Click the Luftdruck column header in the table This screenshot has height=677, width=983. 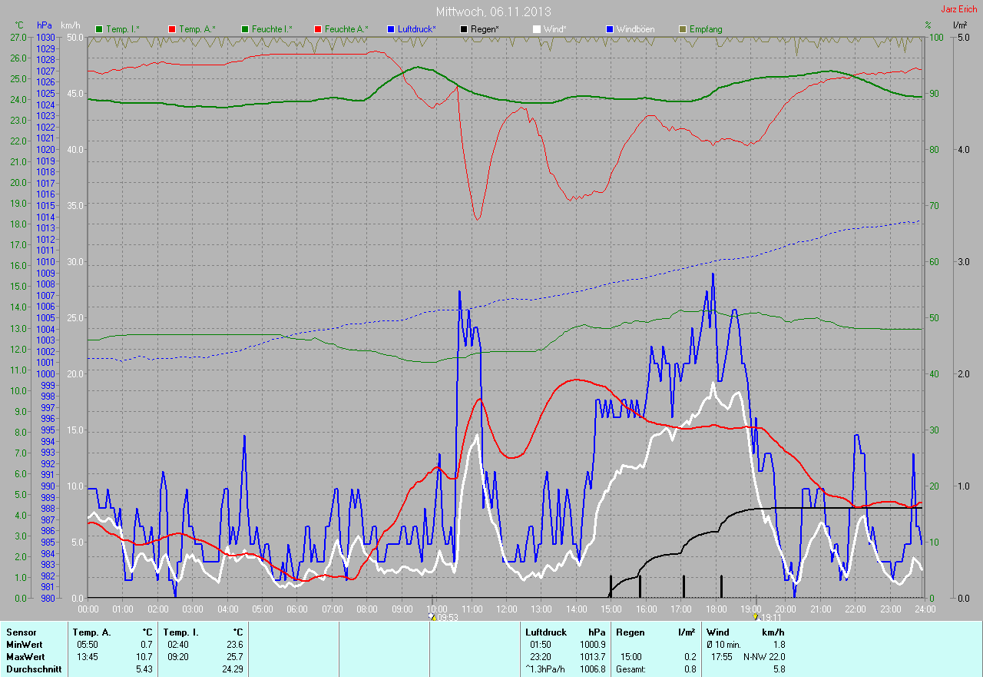pos(545,632)
